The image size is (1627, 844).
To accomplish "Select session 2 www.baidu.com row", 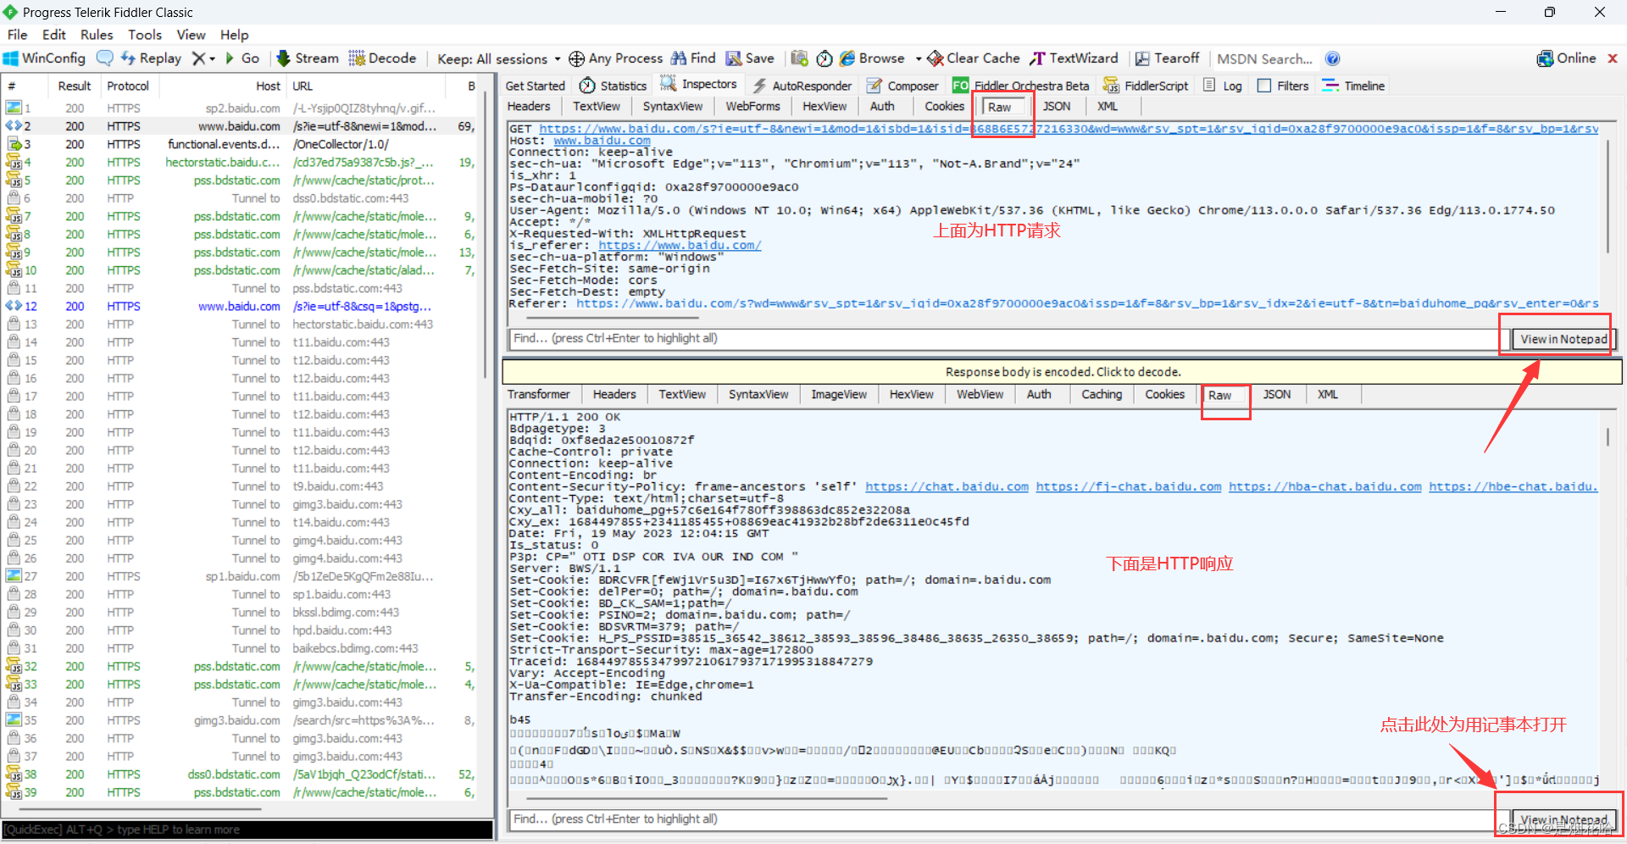I will tap(241, 126).
